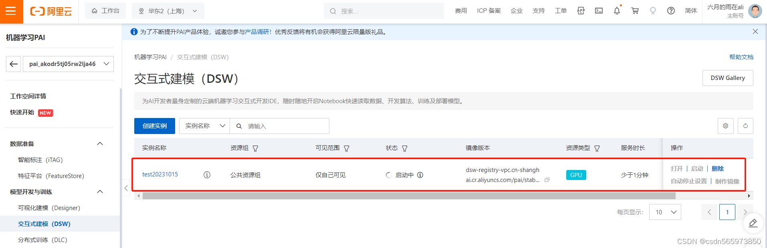The image size is (767, 248).
Task: Delete the instance via 删除
Action: 718,169
